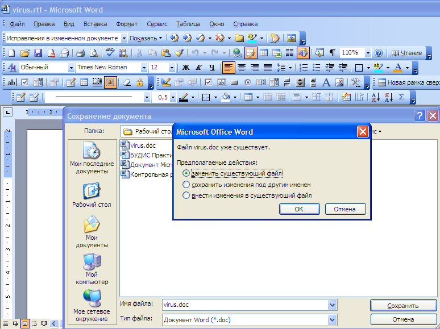Image resolution: width=440 pixels, height=329 pixels.
Task: Open the Файл menu
Action: click(17, 24)
